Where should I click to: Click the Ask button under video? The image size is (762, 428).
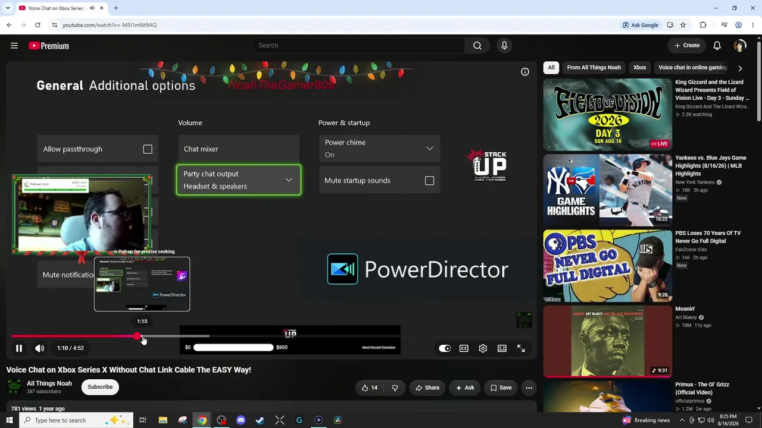(x=465, y=388)
